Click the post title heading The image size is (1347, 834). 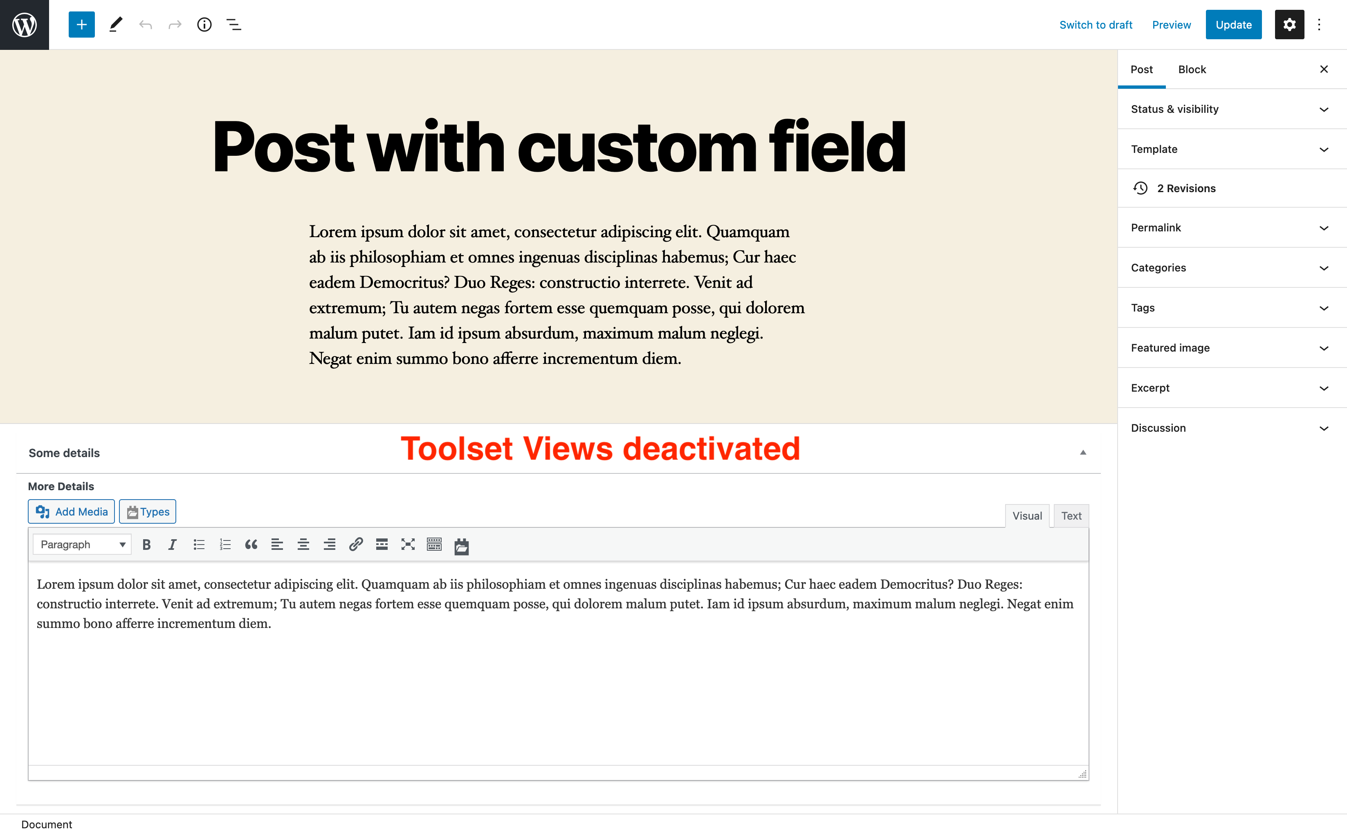559,147
